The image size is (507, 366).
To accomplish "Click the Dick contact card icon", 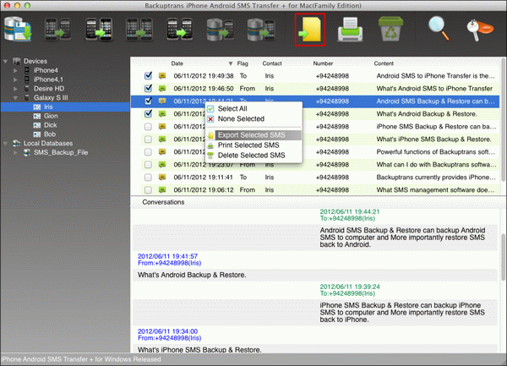I will tap(37, 125).
